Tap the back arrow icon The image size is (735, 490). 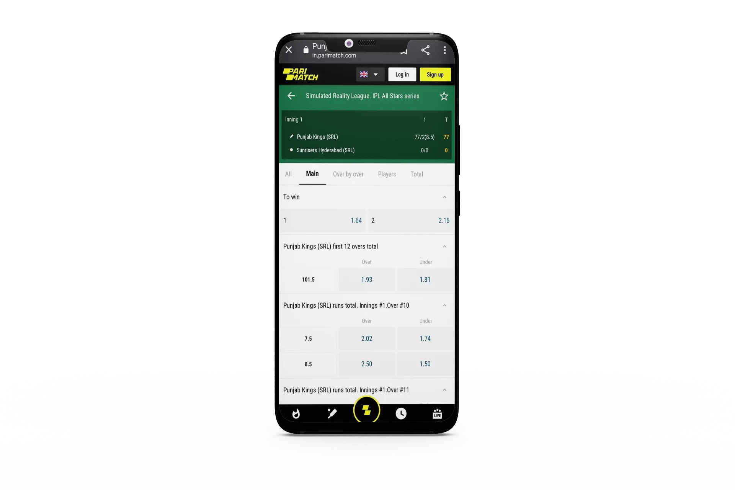pyautogui.click(x=291, y=96)
